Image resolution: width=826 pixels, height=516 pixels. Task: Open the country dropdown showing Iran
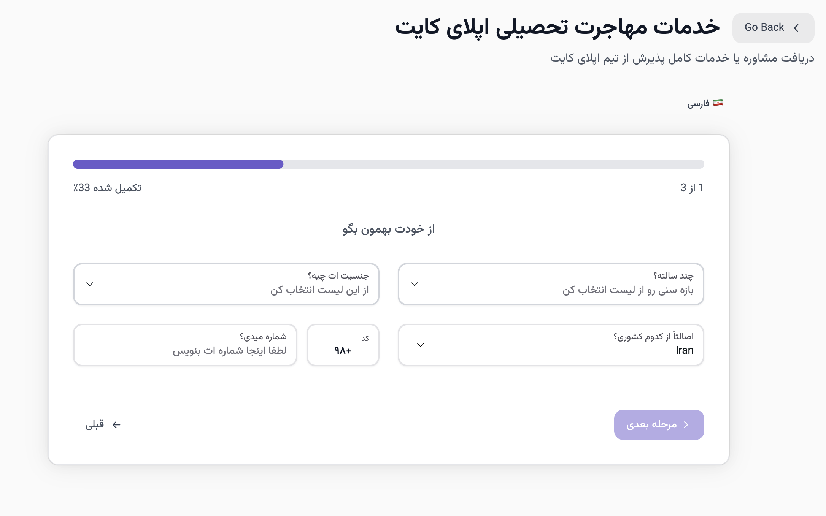tap(551, 345)
